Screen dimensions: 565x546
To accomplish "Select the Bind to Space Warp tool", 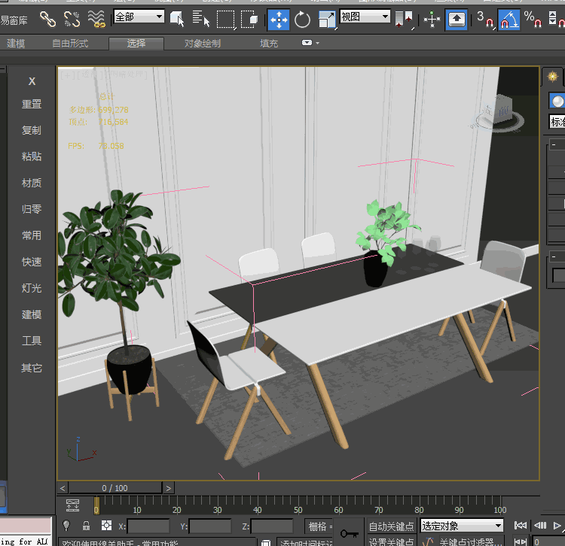I will click(96, 19).
